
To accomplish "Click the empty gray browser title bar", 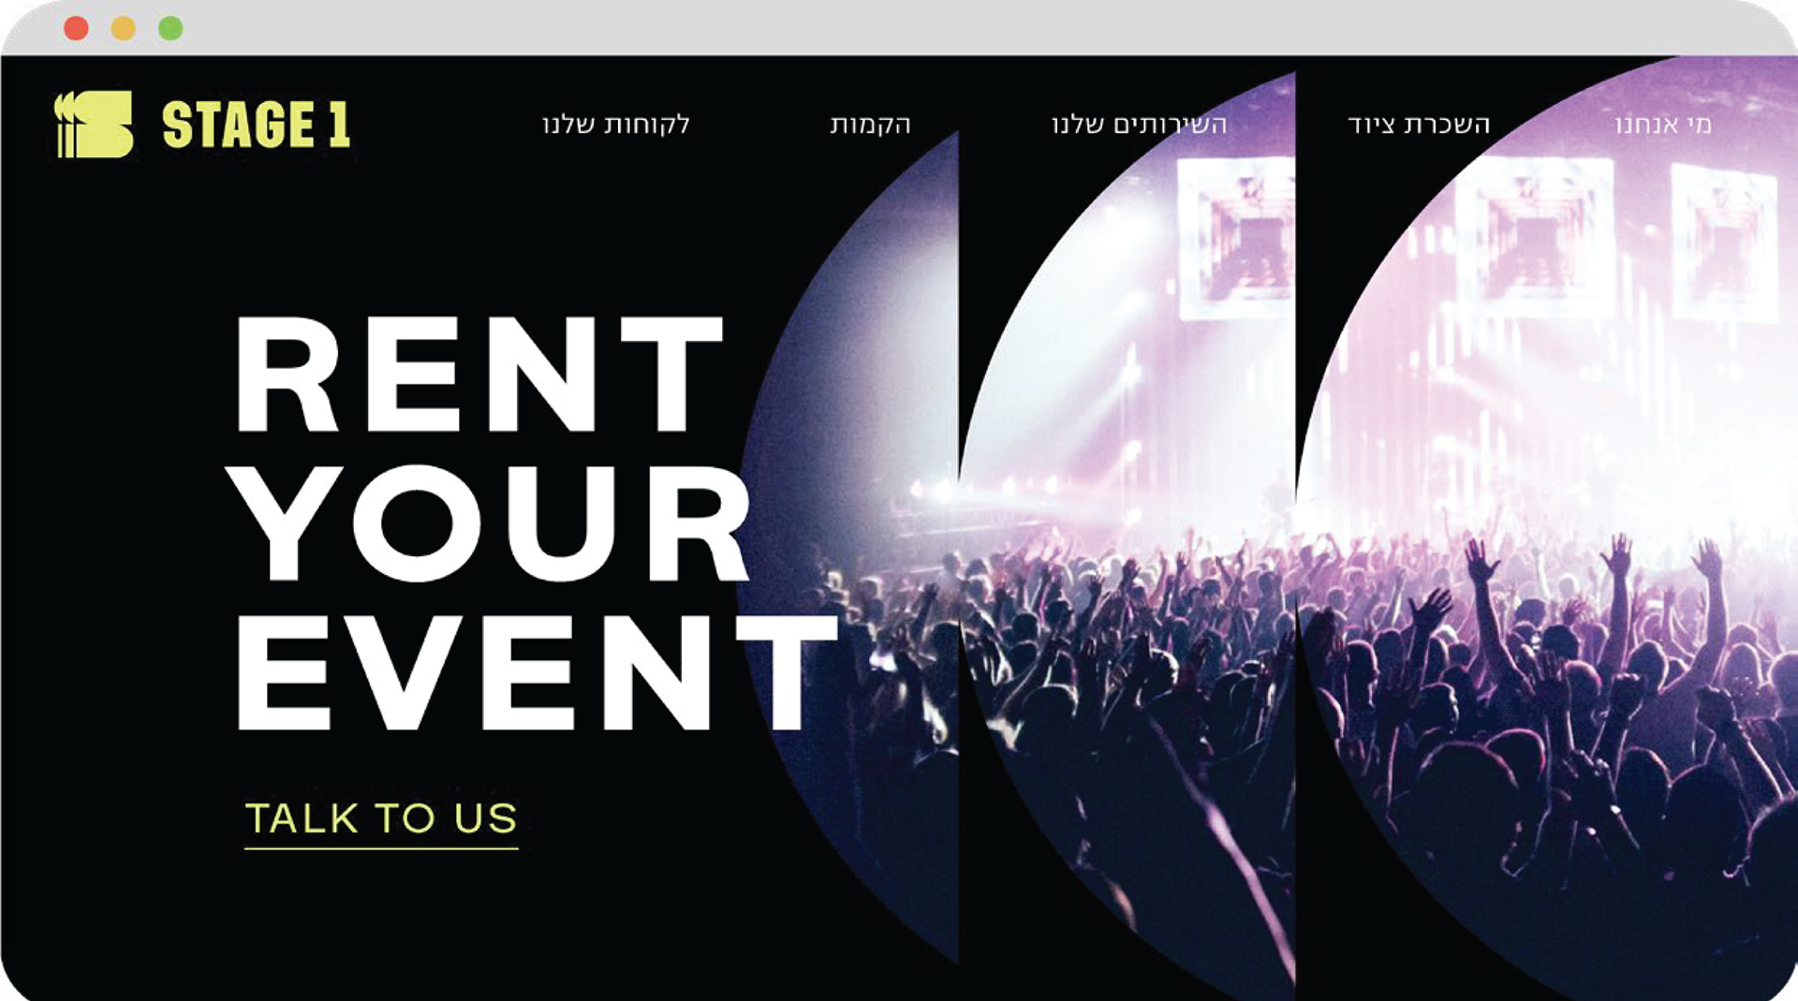I will 936,28.
